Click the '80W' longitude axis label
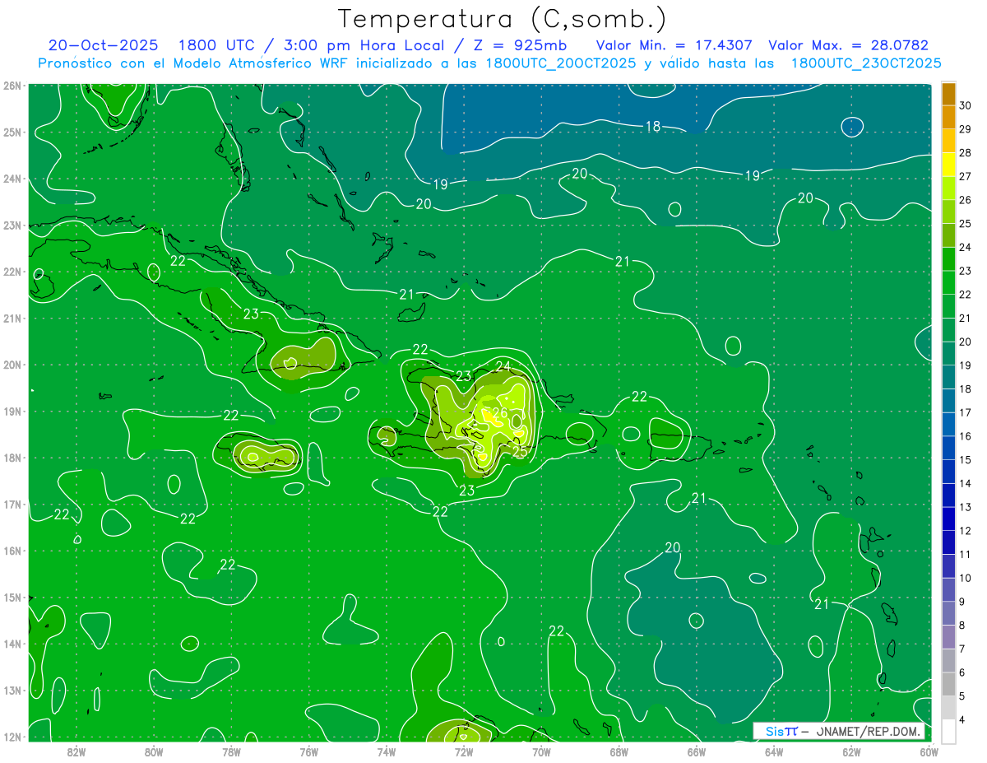 tap(154, 751)
